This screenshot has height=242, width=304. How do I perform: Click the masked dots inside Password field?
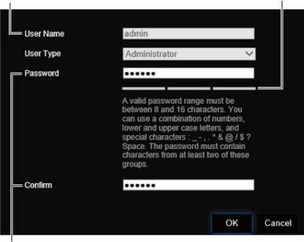(140, 74)
